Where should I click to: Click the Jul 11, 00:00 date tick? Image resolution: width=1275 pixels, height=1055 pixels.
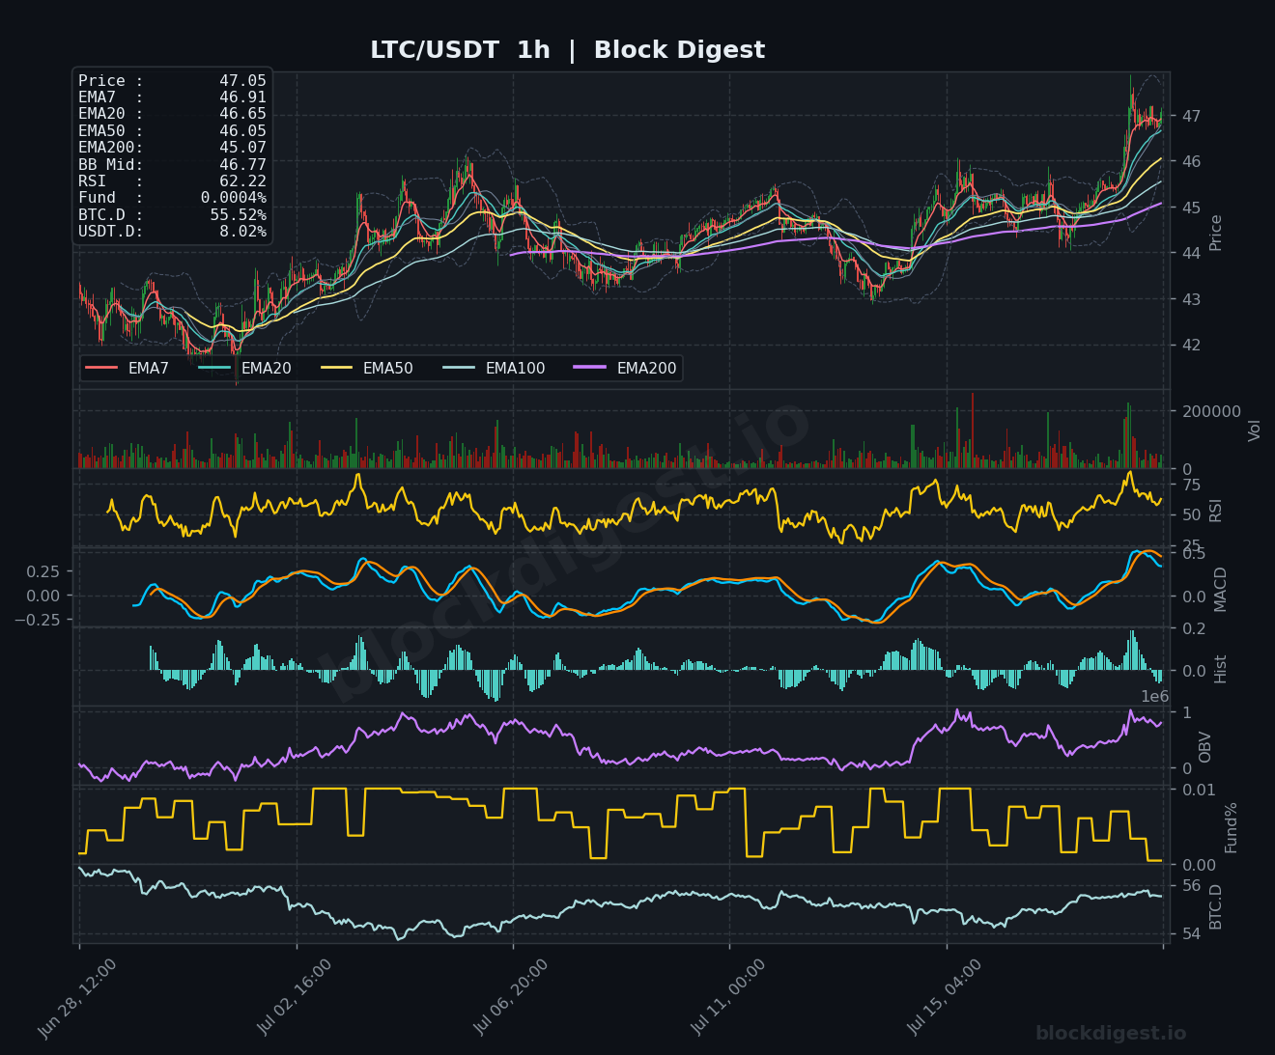click(x=728, y=997)
